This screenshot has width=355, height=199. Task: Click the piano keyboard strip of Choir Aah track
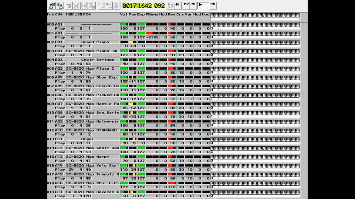[x=255, y=148]
